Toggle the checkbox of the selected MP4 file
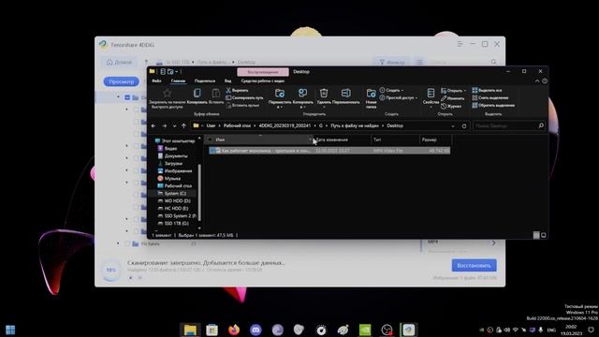 point(212,151)
